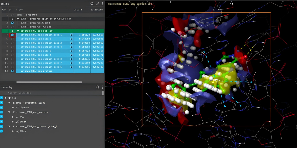Select the sitemap_6DN3_apo_compact_site_4 entry

(x=41, y=47)
